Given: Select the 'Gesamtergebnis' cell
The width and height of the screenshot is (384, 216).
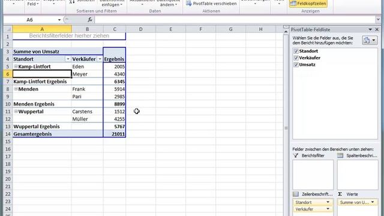Looking at the screenshot, I should click(x=42, y=134).
